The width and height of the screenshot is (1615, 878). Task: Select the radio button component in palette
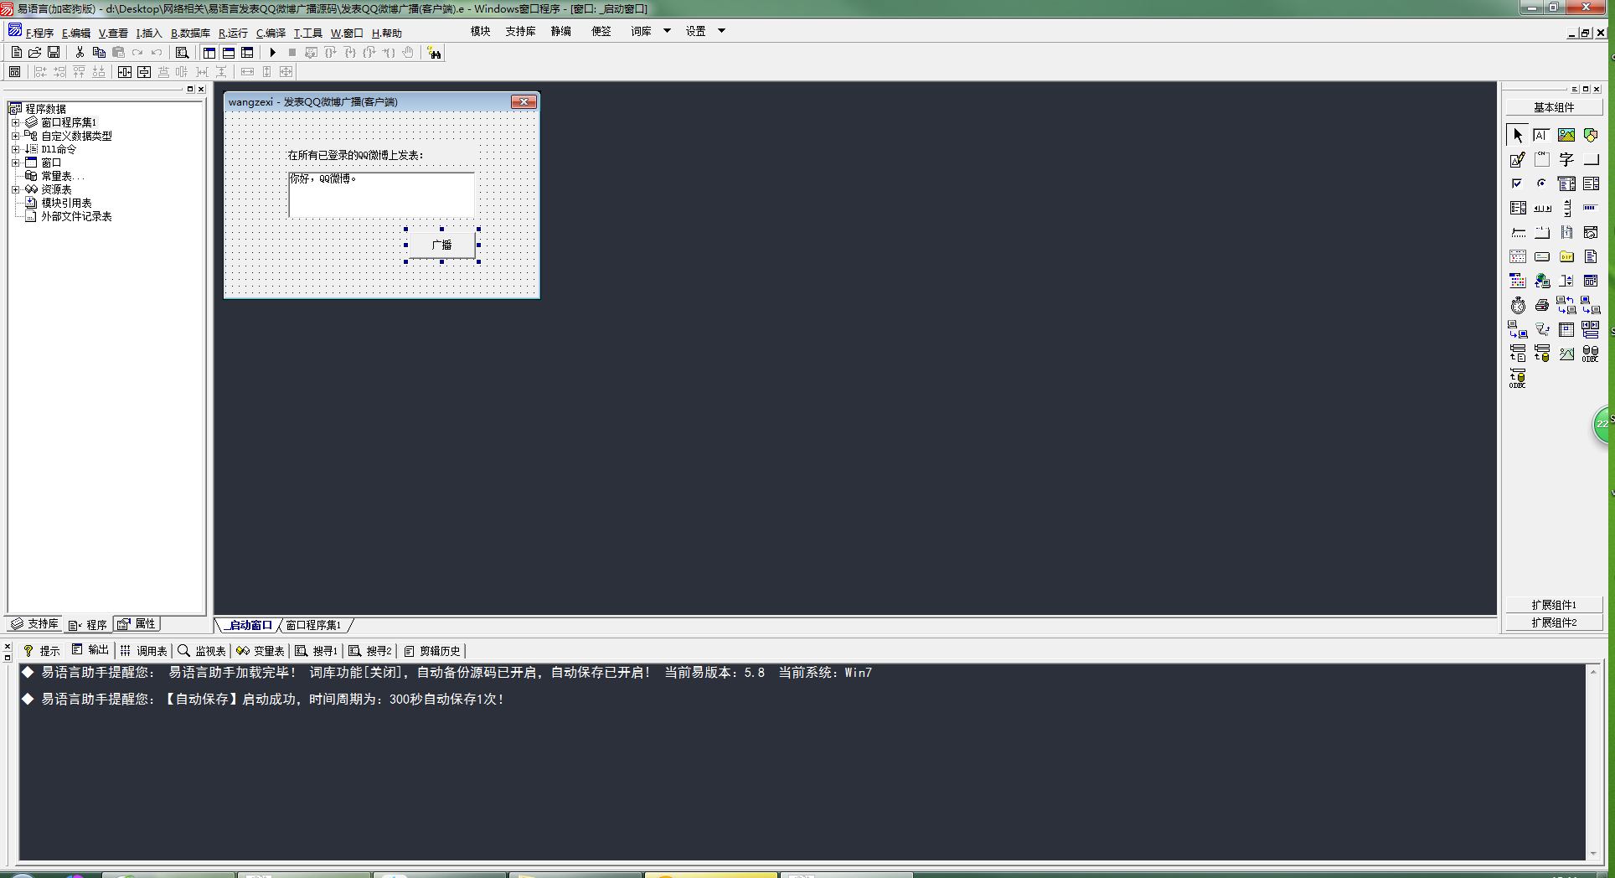click(1541, 183)
